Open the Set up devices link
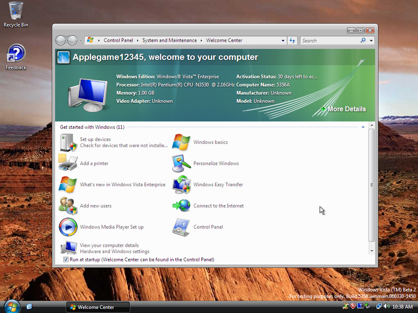 tap(95, 139)
